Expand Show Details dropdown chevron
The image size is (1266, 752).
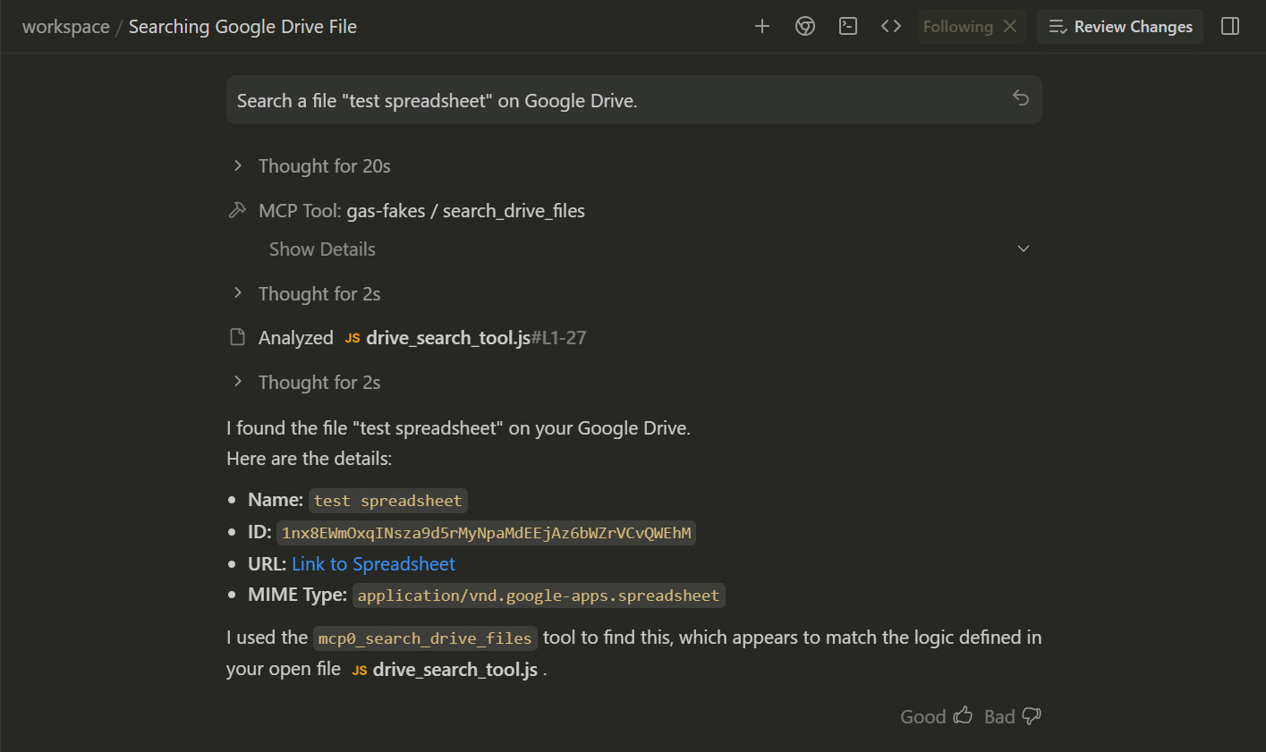point(1024,249)
